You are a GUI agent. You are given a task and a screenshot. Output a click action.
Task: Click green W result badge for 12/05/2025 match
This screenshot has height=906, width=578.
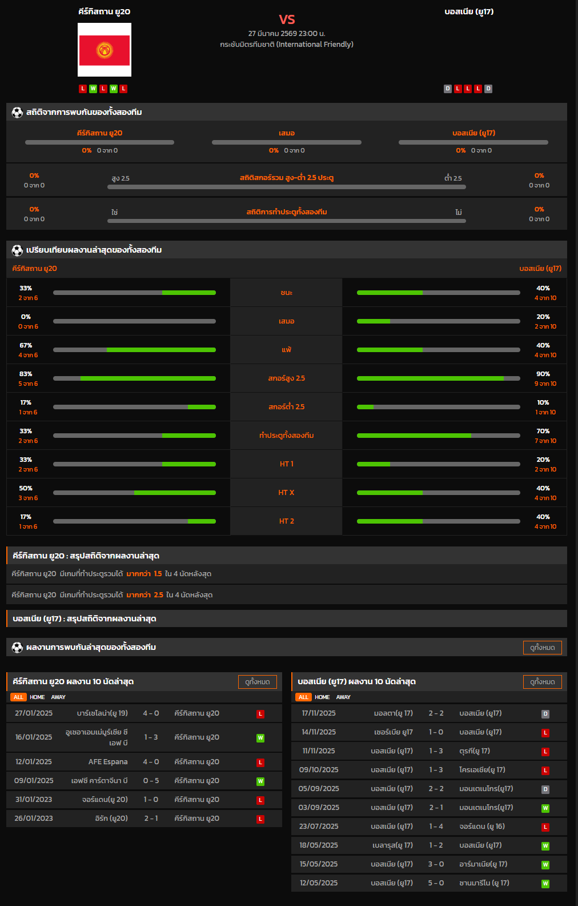[545, 884]
